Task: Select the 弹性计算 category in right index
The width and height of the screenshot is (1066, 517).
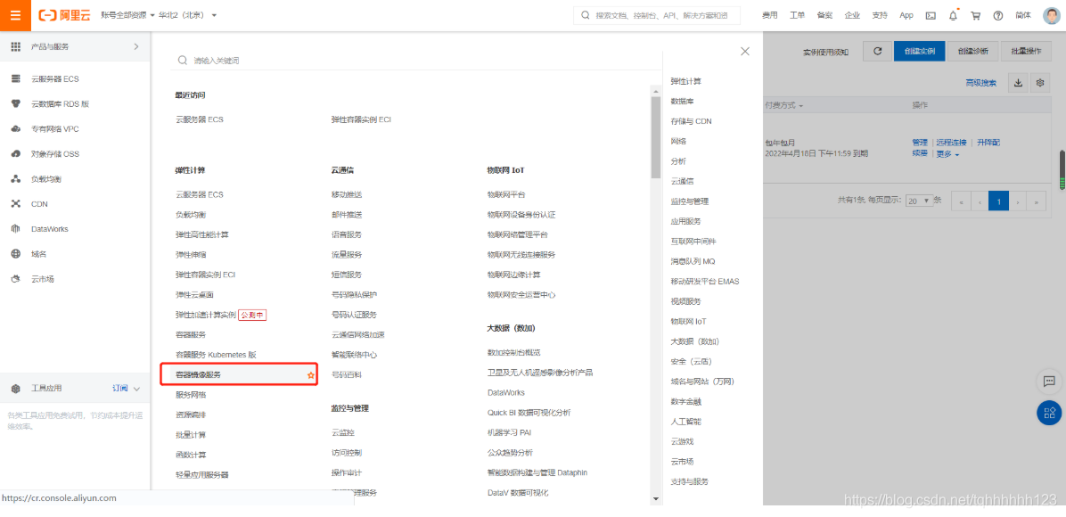Action: point(686,81)
